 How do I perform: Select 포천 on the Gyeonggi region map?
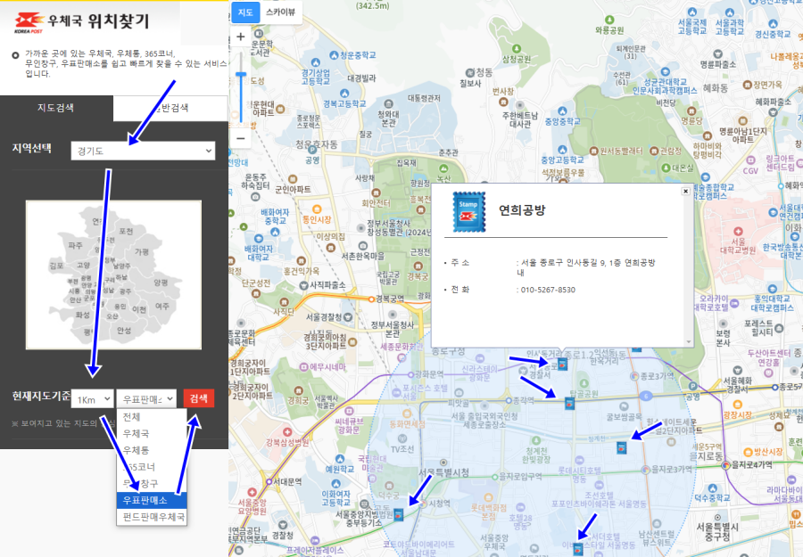pyautogui.click(x=126, y=231)
